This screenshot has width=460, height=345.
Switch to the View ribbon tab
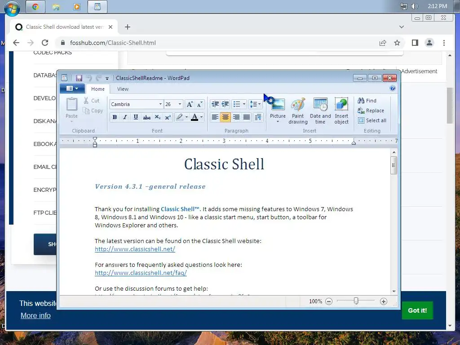click(123, 89)
